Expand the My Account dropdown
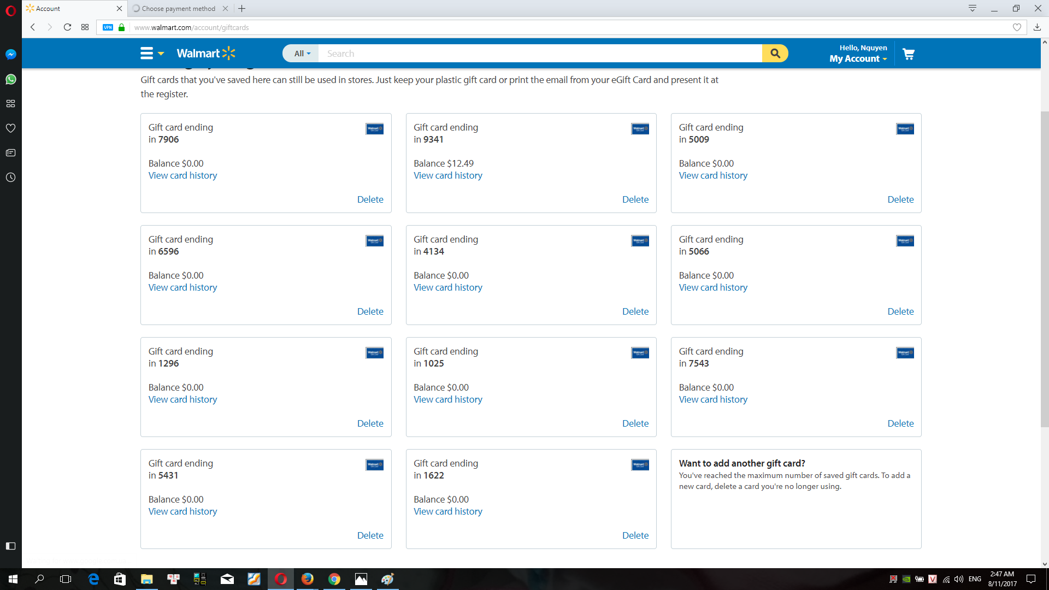 tap(858, 58)
